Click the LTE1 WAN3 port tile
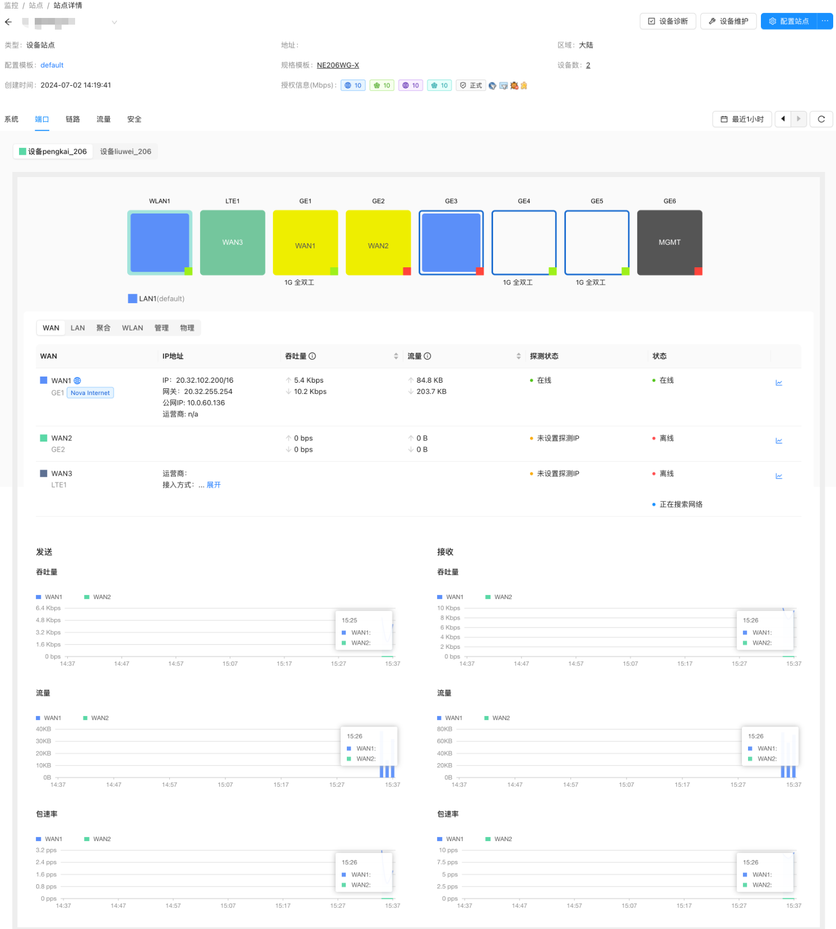Screen dimensions: 836x929 (233, 243)
